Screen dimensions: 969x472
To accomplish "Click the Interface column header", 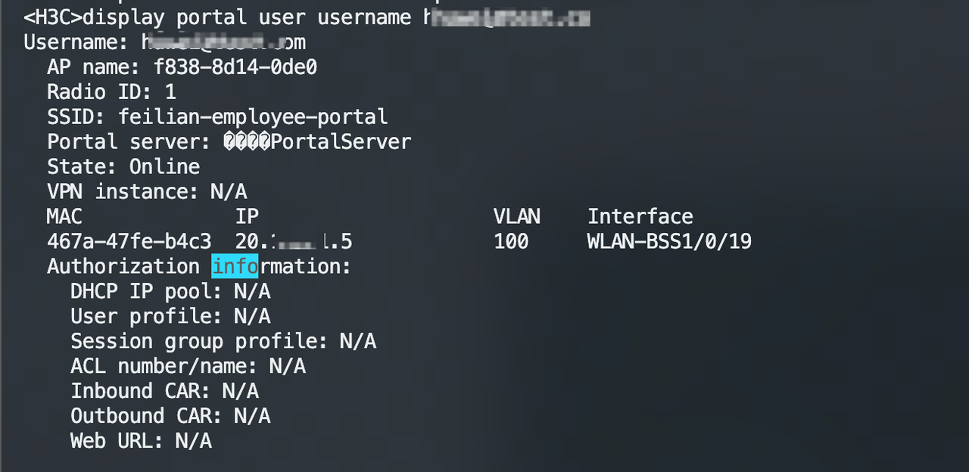I will pos(640,216).
